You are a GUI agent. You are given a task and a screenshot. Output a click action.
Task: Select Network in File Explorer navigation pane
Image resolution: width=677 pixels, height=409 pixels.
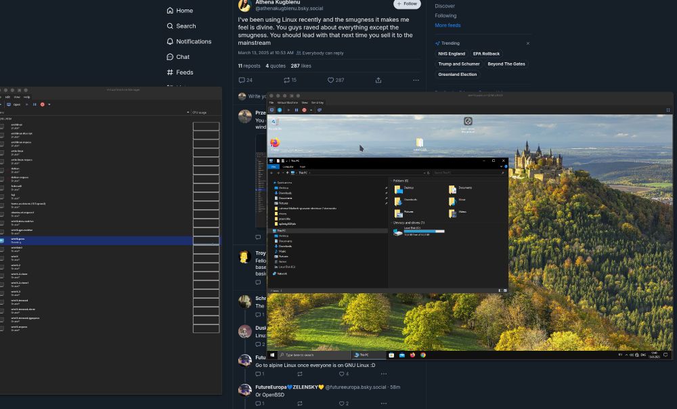coord(280,274)
